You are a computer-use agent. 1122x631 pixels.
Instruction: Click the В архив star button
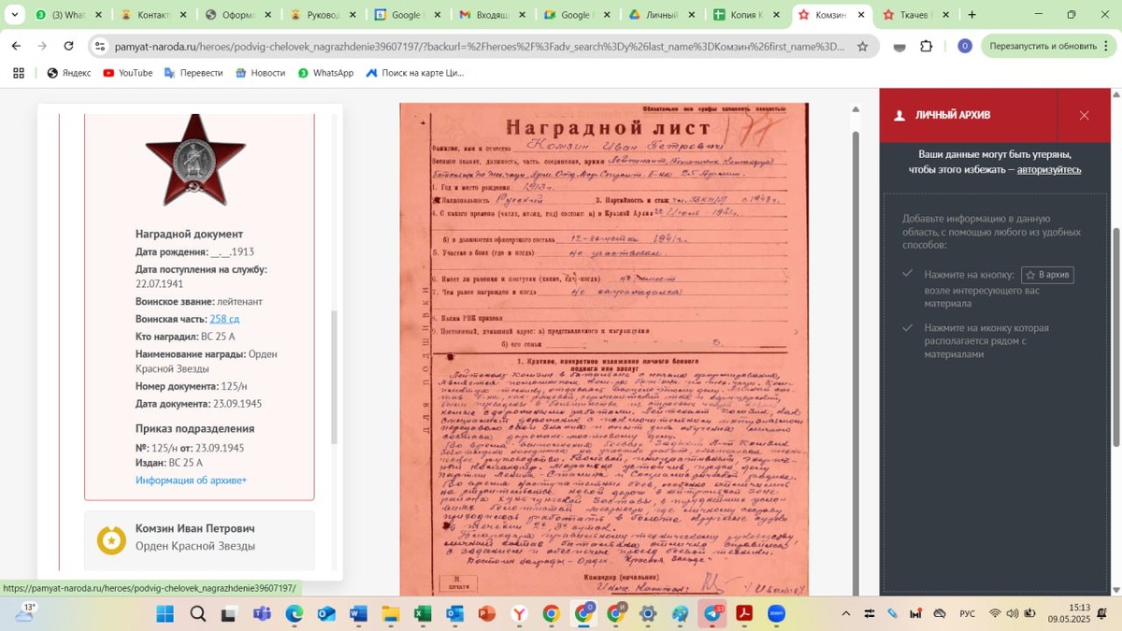click(x=1047, y=275)
